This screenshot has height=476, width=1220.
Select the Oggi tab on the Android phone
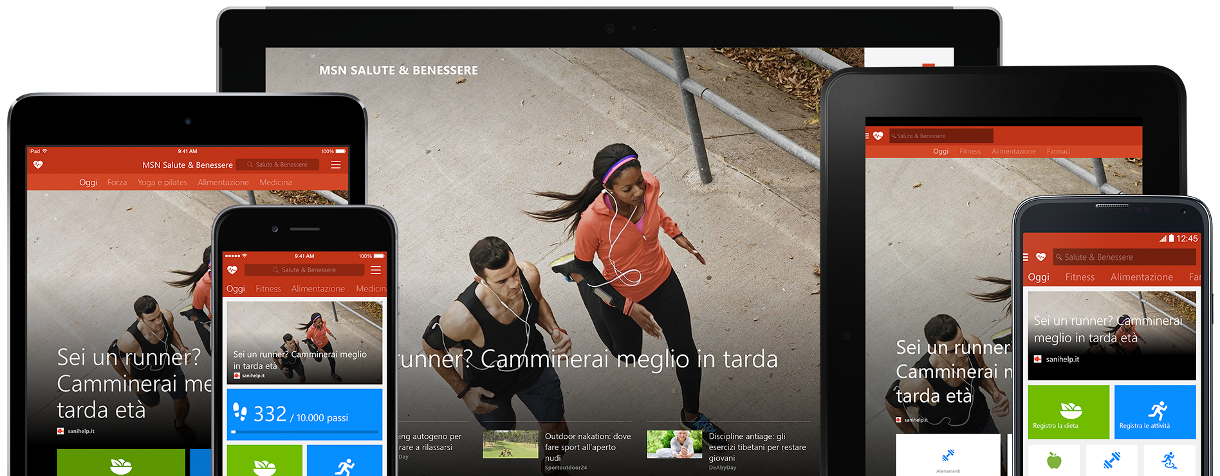[1039, 277]
